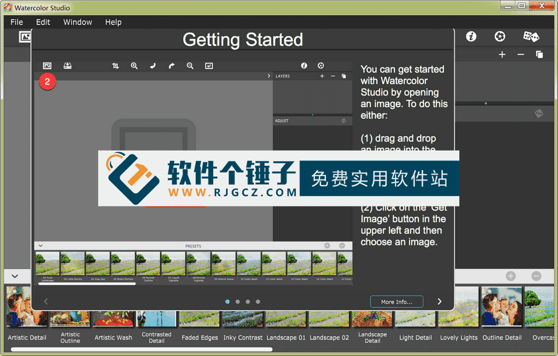This screenshot has width=558, height=356.
Task: Open the Window menu
Action: click(x=78, y=22)
